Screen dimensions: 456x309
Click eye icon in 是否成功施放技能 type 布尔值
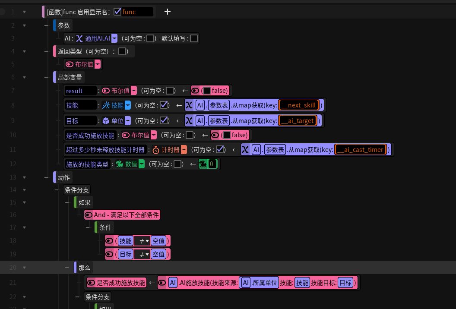[x=126, y=135]
